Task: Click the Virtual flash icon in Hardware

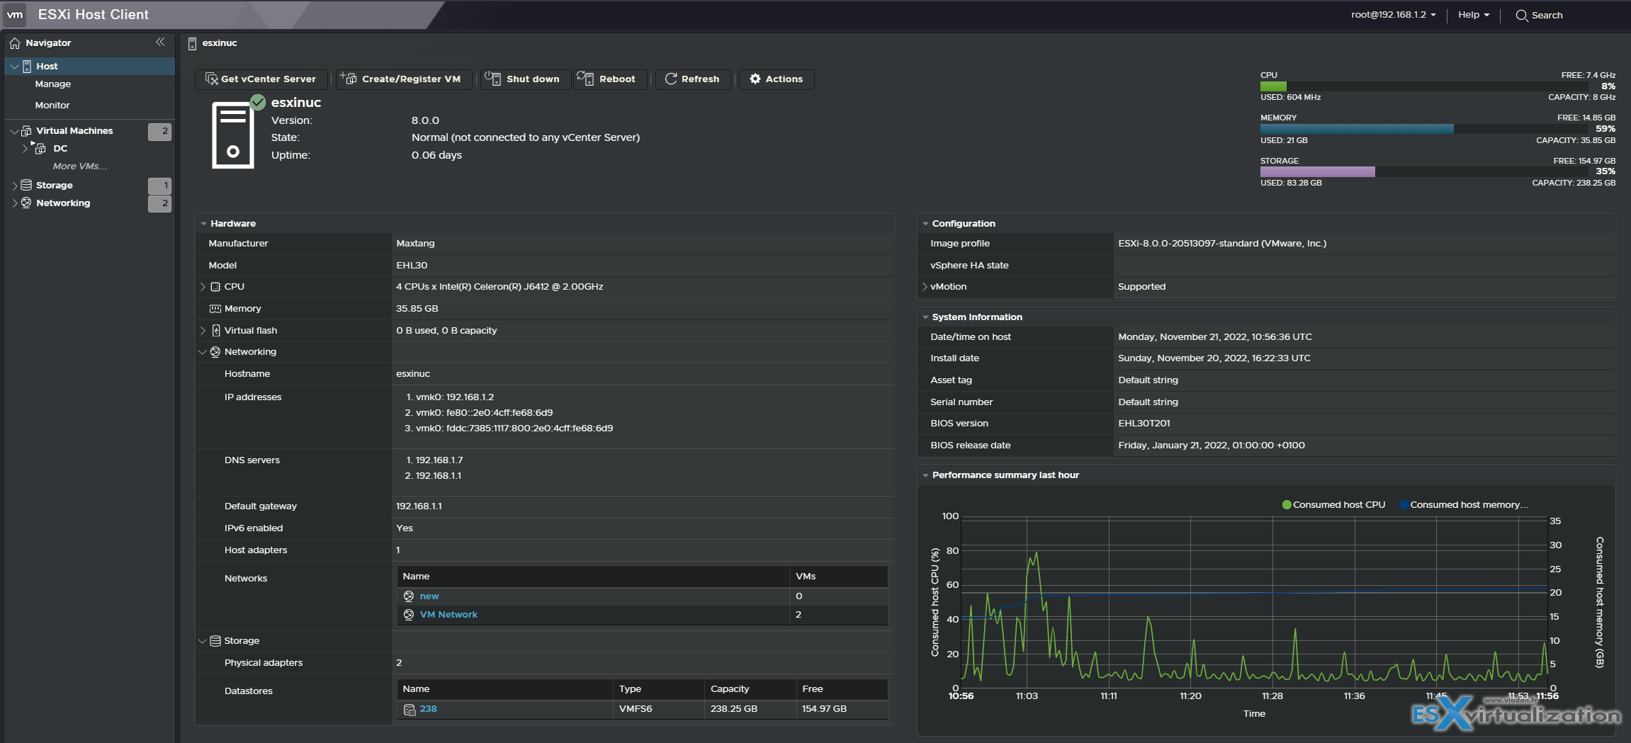Action: tap(216, 330)
